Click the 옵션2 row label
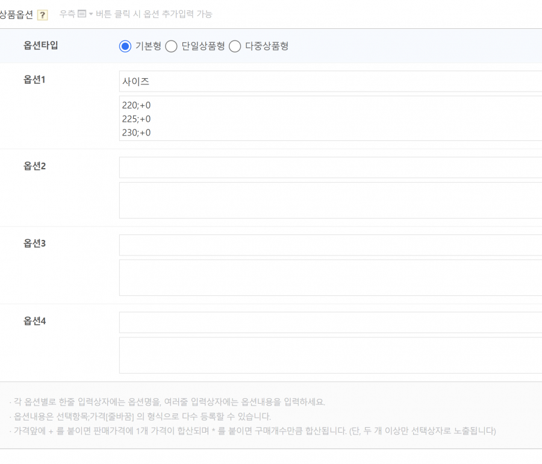Image resolution: width=542 pixels, height=464 pixels. [35, 166]
